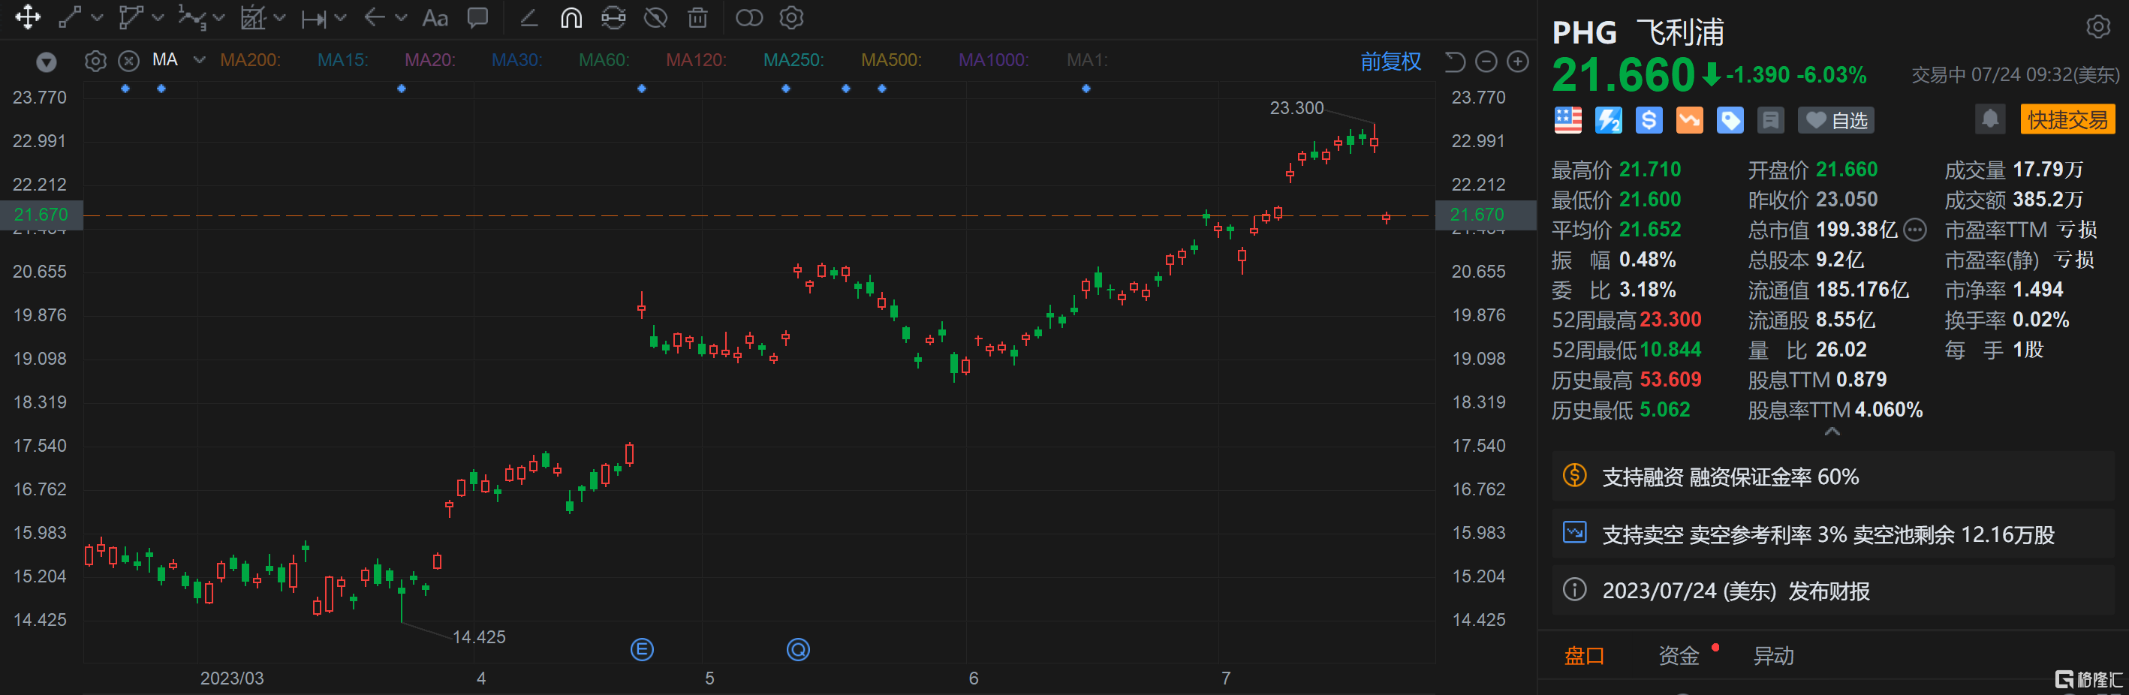Screen dimensions: 2129x695
Task: Click the MA200 legend label
Action: coord(251,60)
